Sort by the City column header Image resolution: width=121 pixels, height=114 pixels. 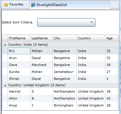point(65,38)
